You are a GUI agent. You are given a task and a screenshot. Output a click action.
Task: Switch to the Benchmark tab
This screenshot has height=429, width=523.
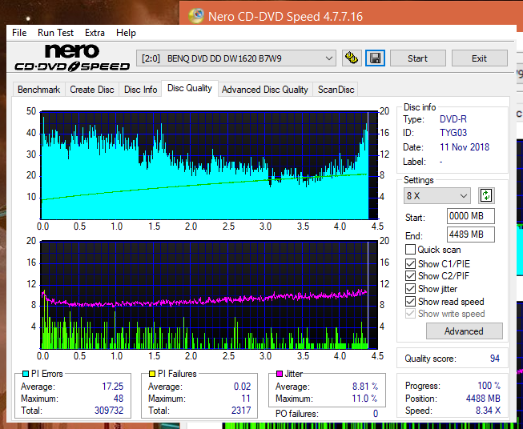38,90
